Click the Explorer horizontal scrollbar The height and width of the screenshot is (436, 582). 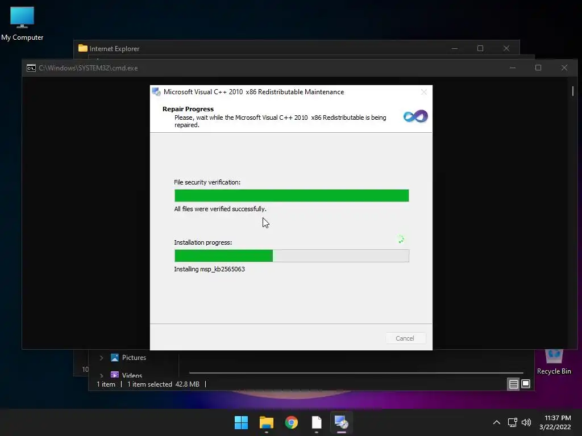coord(356,372)
